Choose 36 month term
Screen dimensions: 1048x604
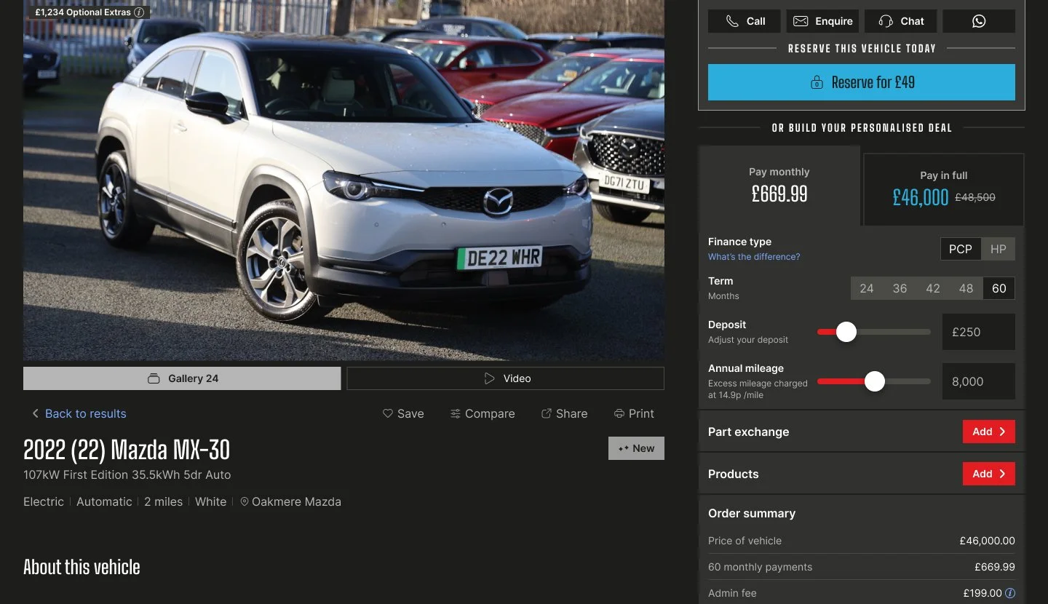point(900,288)
